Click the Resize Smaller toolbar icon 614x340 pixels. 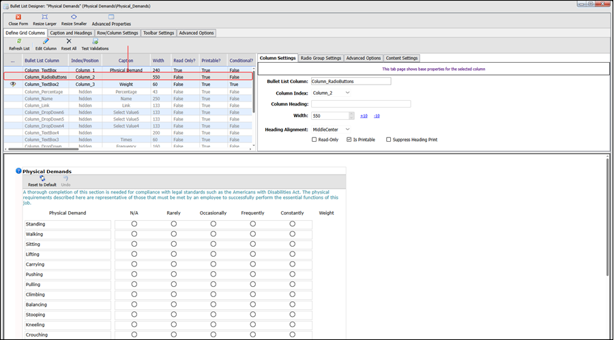[74, 17]
